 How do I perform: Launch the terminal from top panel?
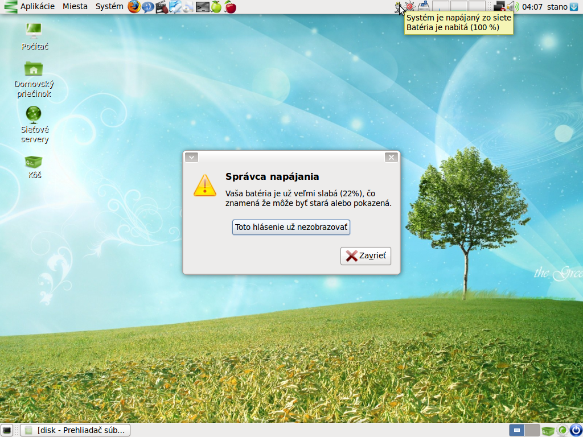[202, 7]
